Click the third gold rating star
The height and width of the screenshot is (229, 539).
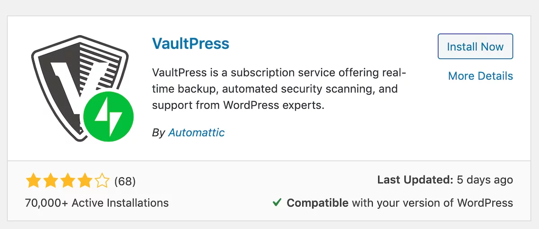[x=67, y=181]
